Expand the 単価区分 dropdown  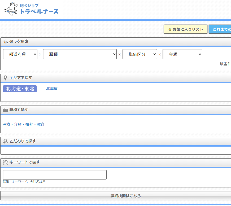tap(140, 54)
